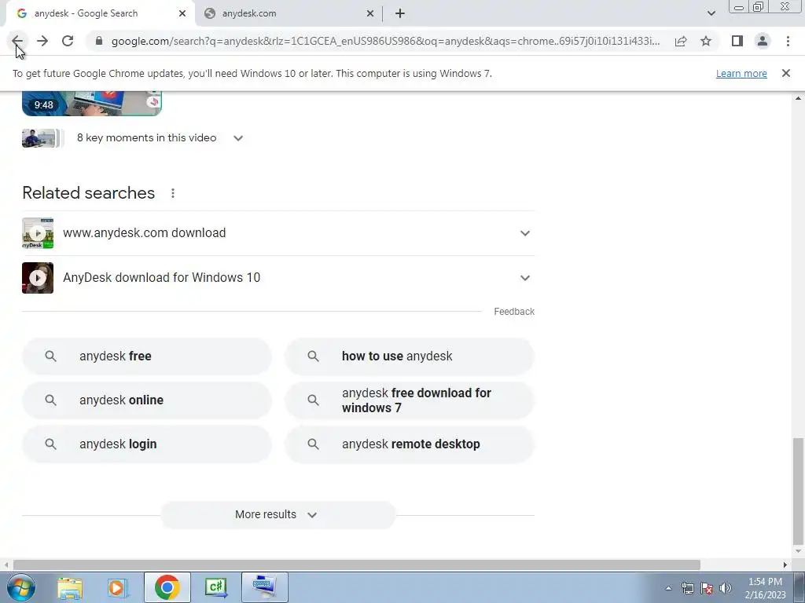This screenshot has width=805, height=603.
Task: Click the vertical scrollbar thumb
Action: (798, 491)
